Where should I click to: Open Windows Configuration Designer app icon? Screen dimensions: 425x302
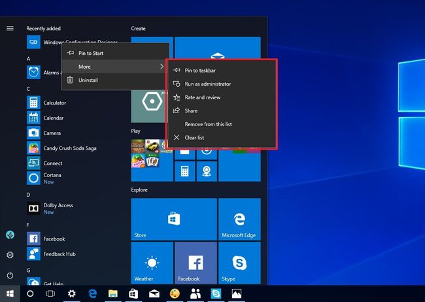(33, 42)
